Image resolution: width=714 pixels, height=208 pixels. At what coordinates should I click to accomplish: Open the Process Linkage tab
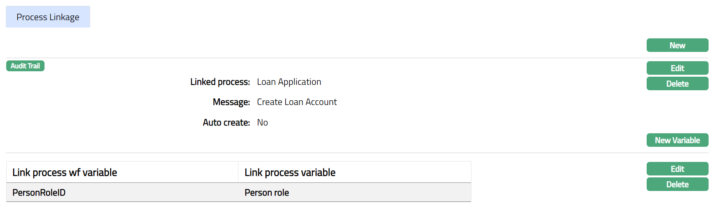48,17
